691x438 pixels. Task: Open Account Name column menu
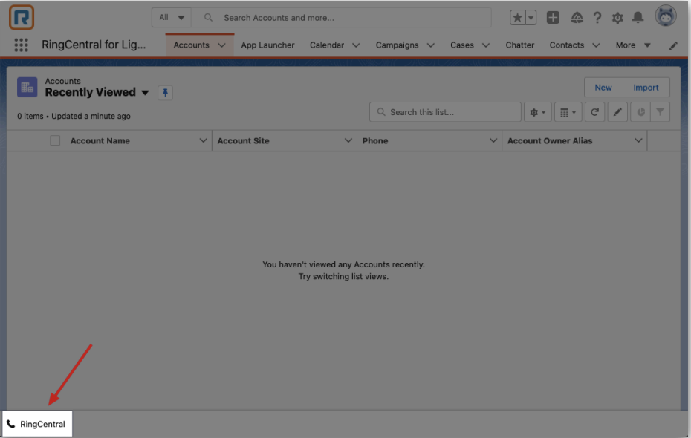coord(203,140)
